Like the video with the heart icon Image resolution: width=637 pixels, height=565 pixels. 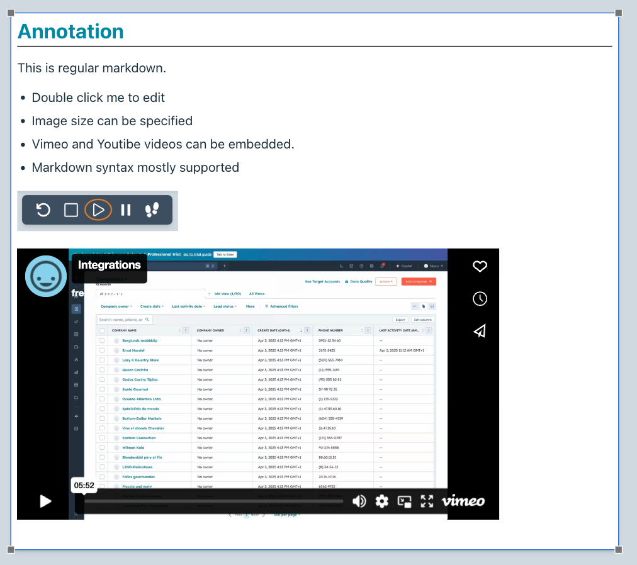(480, 267)
